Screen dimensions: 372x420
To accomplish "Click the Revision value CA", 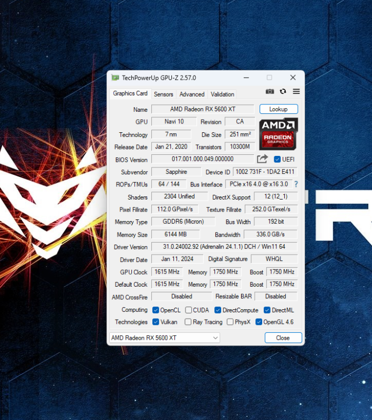I will 240,122.
